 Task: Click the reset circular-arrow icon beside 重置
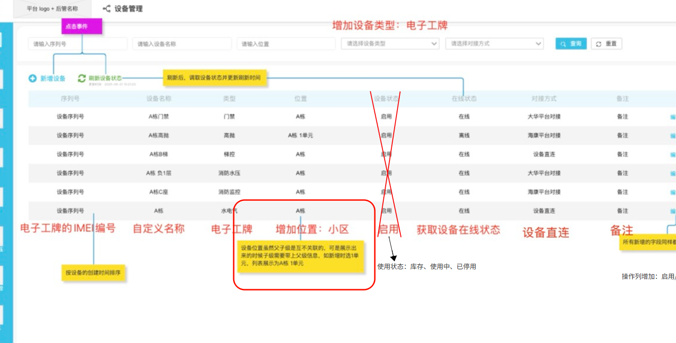click(x=598, y=43)
